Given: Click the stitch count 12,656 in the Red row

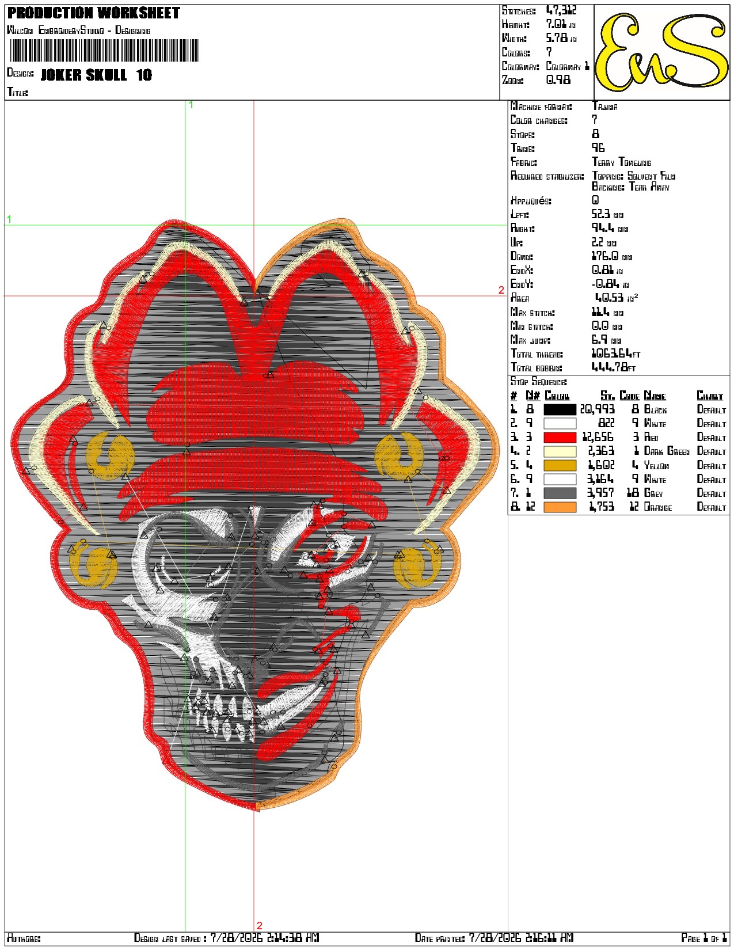Looking at the screenshot, I should coord(598,438).
